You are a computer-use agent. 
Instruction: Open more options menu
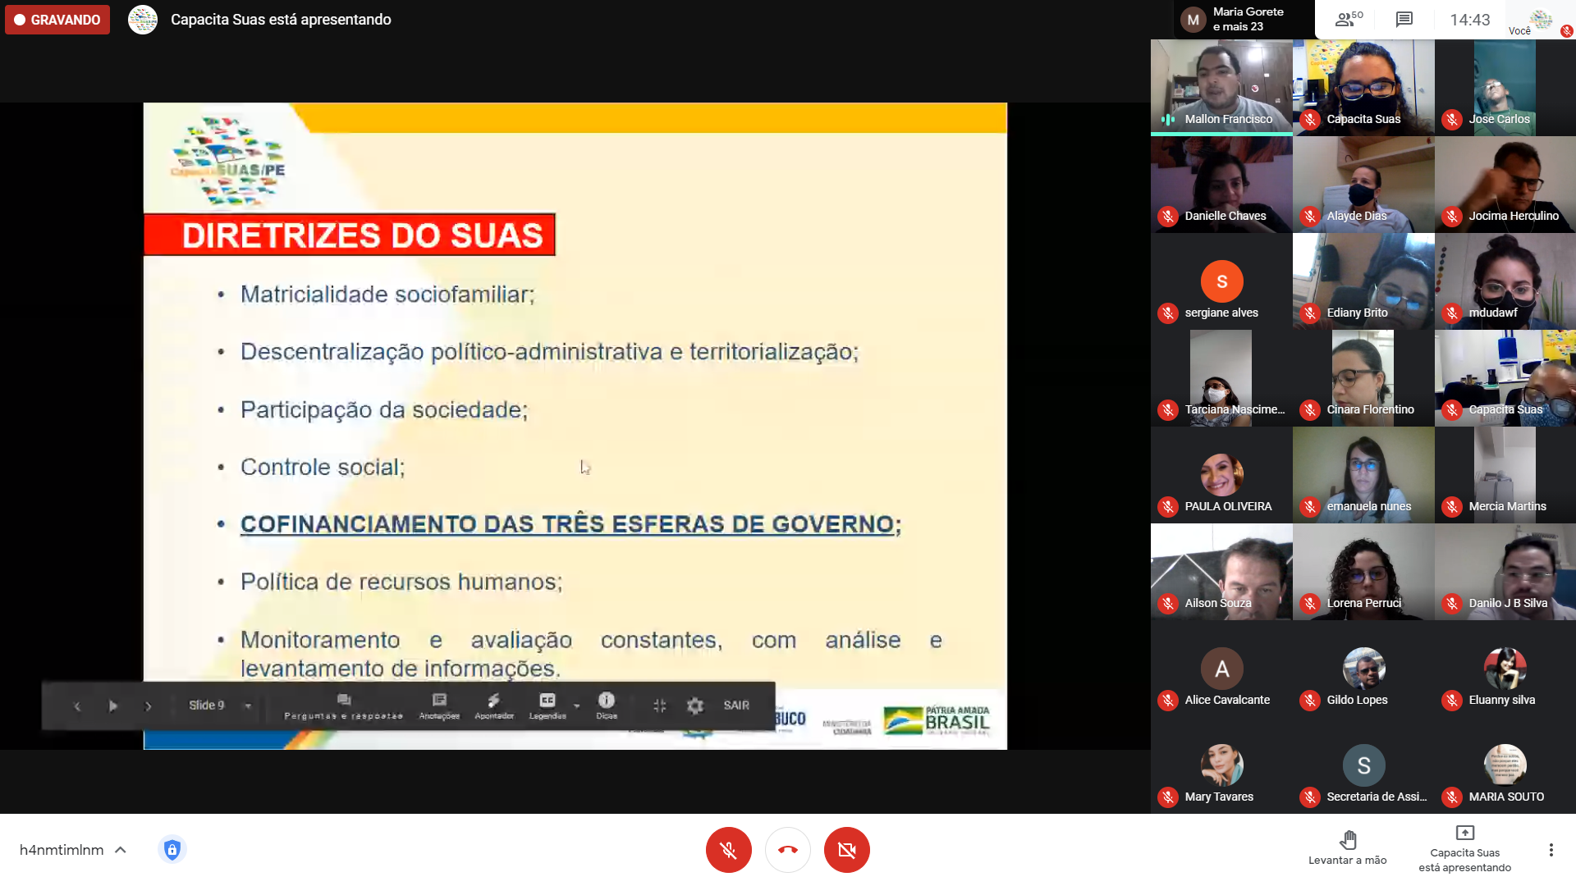[x=1551, y=850]
